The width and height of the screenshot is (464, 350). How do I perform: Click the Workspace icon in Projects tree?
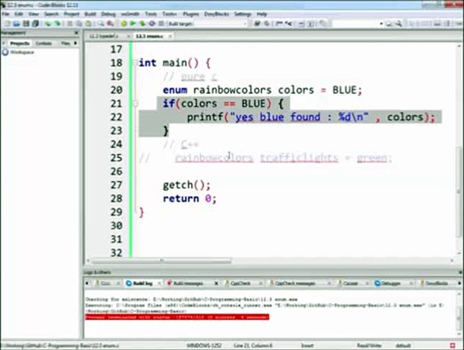pyautogui.click(x=5, y=52)
